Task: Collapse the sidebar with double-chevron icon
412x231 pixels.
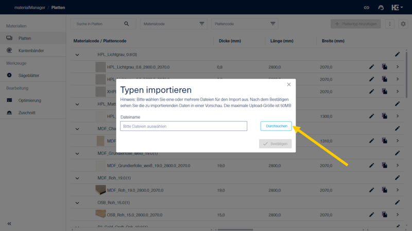Action: point(9,223)
